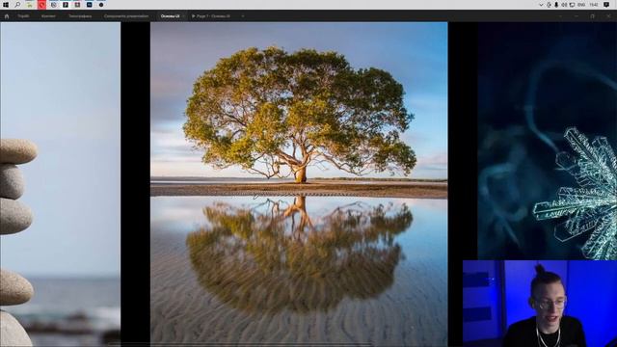Show hidden system tray icons
This screenshot has width=617, height=347.
541,5
